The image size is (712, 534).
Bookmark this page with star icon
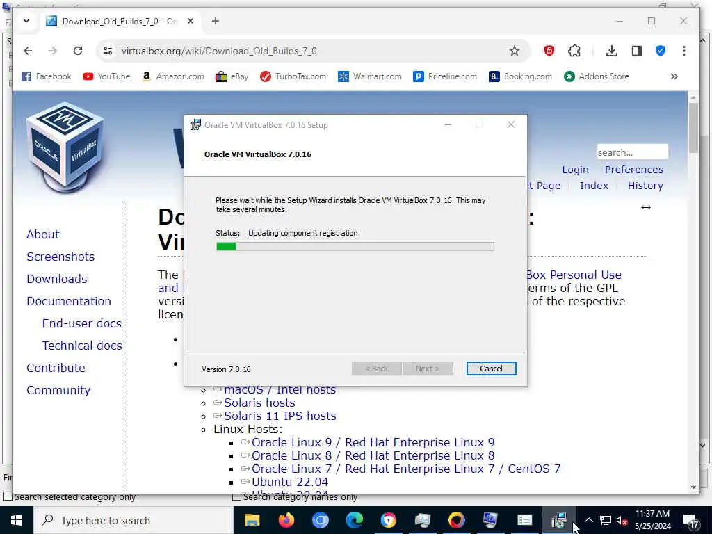click(x=514, y=51)
